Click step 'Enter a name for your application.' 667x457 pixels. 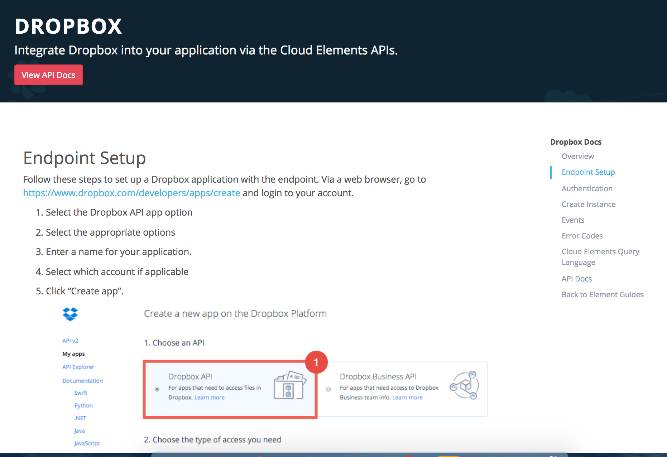coord(119,252)
